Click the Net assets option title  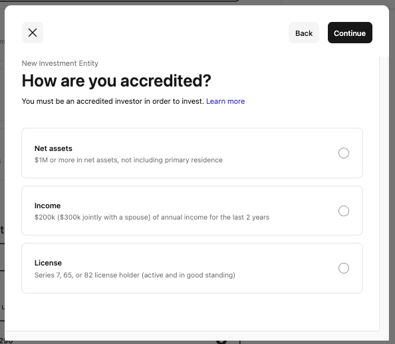[53, 148]
